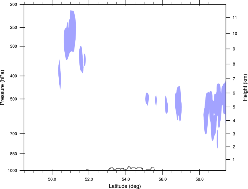
Task: Click the 4 km height tick label
Action: [x=234, y=121]
